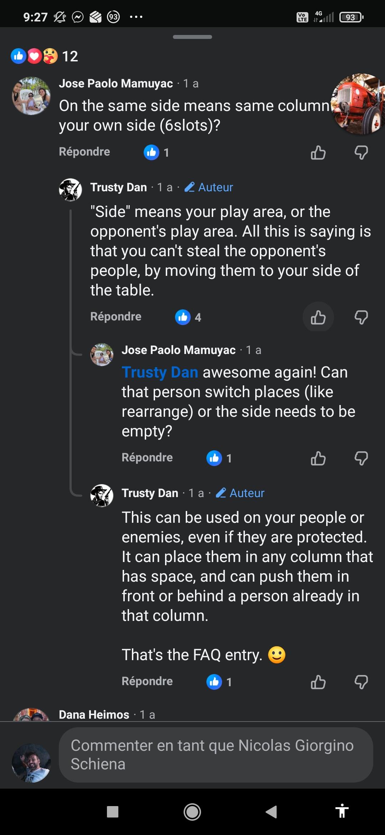Image resolution: width=385 pixels, height=835 pixels.
Task: Dislike the 'awesome again' reply
Action: 361,459
